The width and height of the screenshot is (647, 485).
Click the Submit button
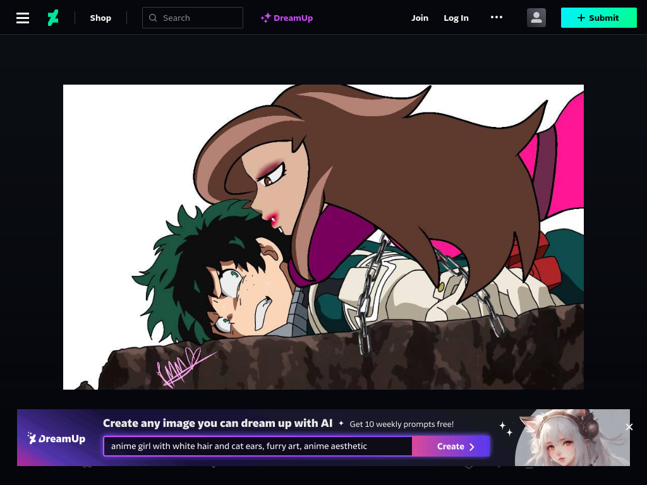coord(599,18)
